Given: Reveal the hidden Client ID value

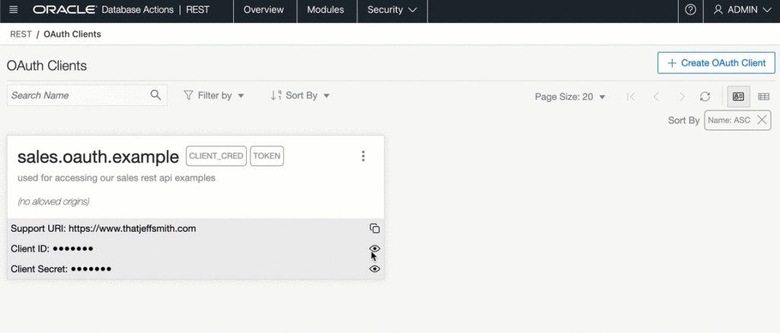Looking at the screenshot, I should 374,248.
